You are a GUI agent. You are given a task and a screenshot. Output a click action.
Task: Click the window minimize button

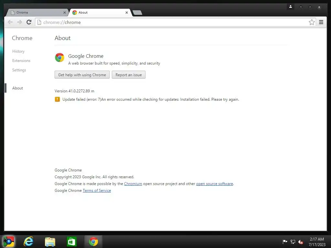(x=301, y=7)
